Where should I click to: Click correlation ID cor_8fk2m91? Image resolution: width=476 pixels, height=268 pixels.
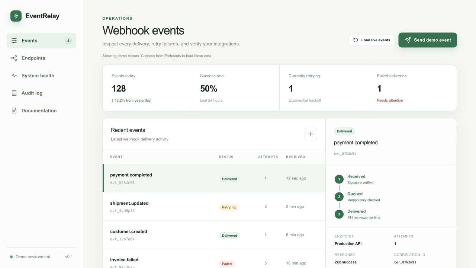[405, 262]
